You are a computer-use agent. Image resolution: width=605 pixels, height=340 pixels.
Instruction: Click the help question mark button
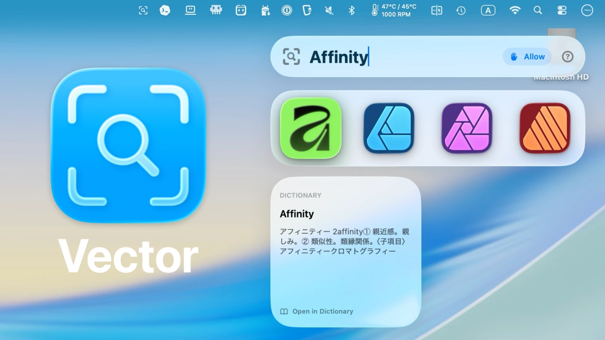pos(568,57)
